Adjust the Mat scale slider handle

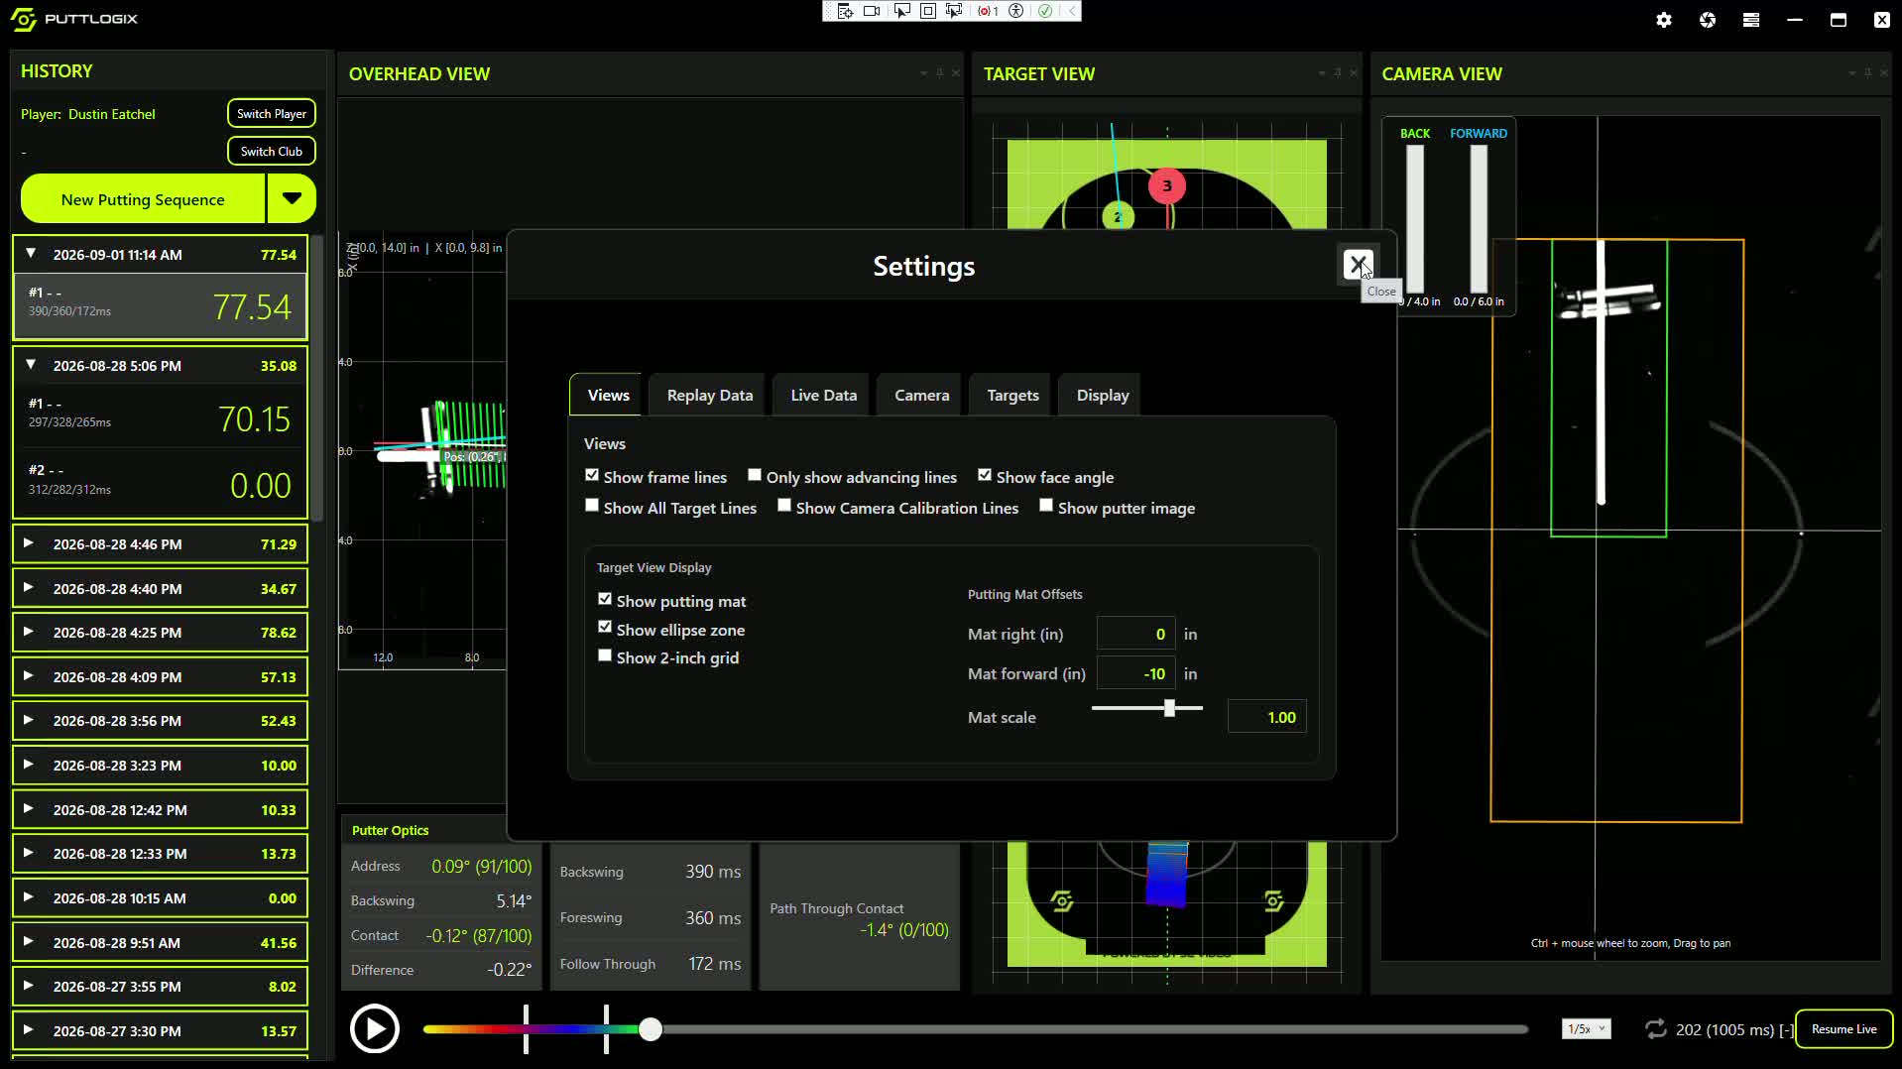click(x=1169, y=708)
